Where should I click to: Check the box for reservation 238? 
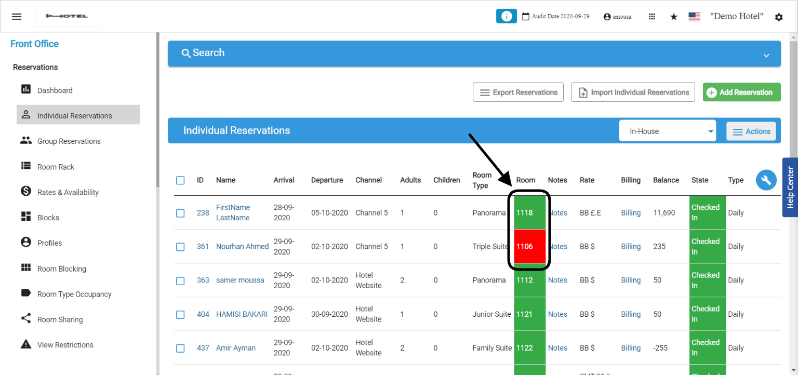180,213
